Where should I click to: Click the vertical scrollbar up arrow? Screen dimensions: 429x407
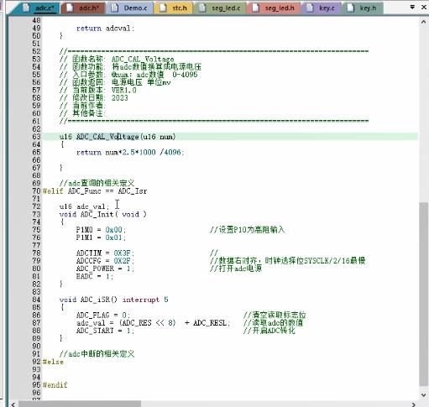tap(423, 22)
